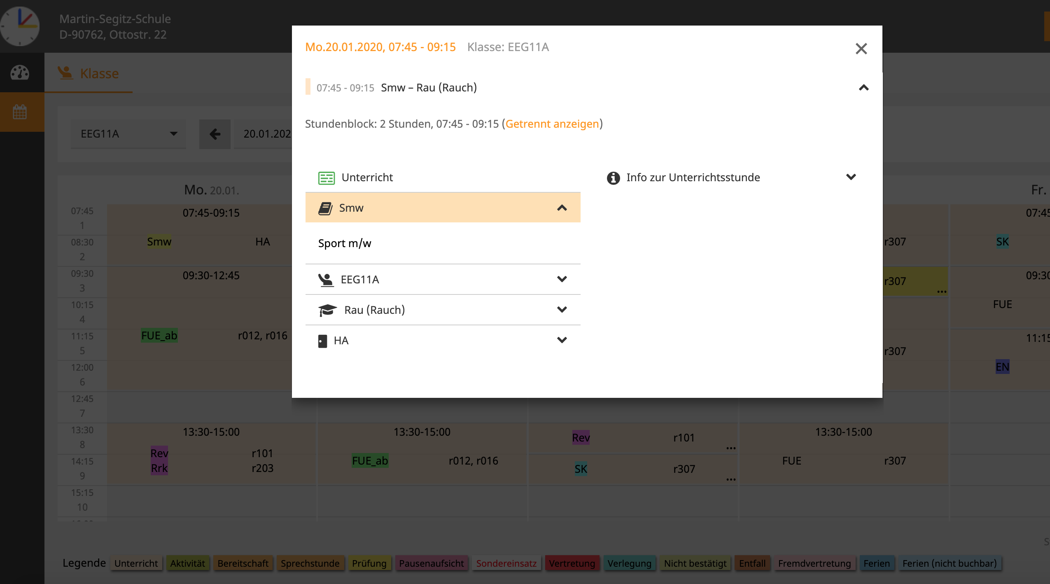
Task: Click the Monday Rrk lesson
Action: point(159,468)
